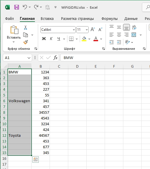Open Merge and Center dropdown arrow
Screen dimensions: 150x169
click(141, 35)
